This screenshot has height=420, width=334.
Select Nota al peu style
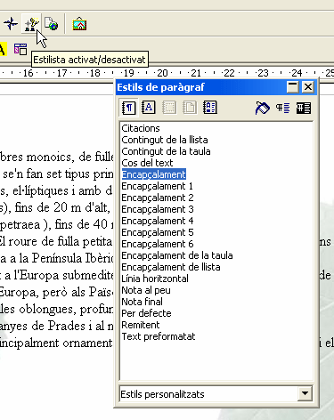tap(146, 290)
